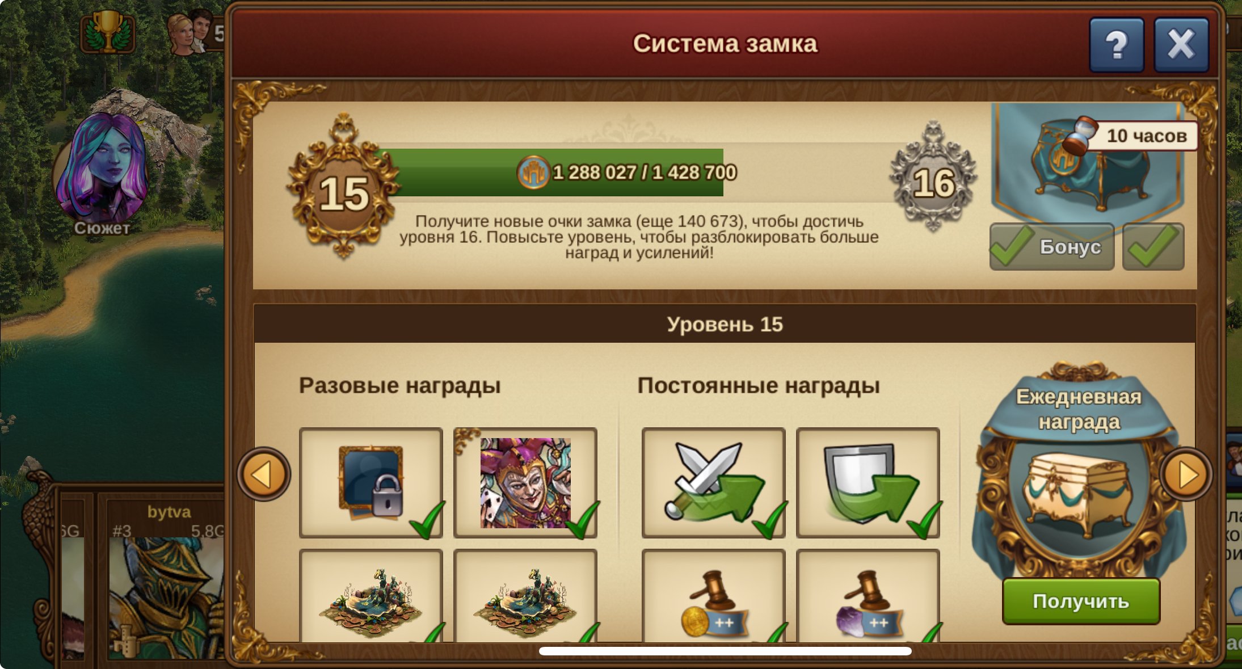Viewport: 1242px width, 669px height.
Task: Click the Получить daily reward button
Action: [1081, 601]
